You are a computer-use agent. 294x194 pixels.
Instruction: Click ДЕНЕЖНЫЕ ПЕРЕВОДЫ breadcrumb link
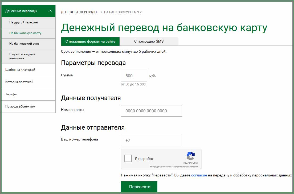coord(79,12)
